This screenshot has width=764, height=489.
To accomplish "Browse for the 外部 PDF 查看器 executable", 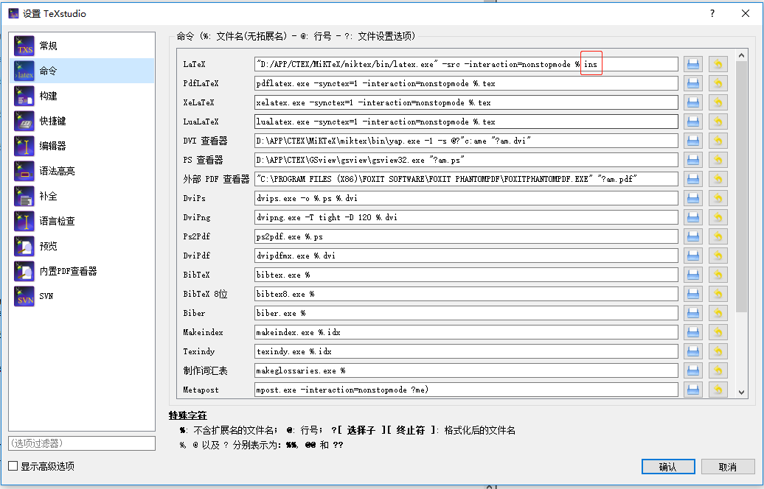I will coord(692,178).
